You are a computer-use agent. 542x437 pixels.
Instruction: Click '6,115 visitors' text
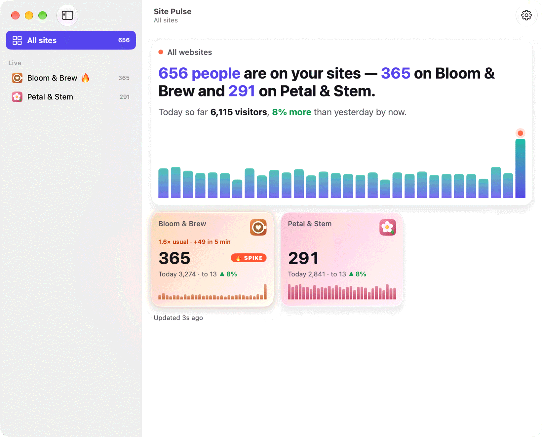(239, 112)
